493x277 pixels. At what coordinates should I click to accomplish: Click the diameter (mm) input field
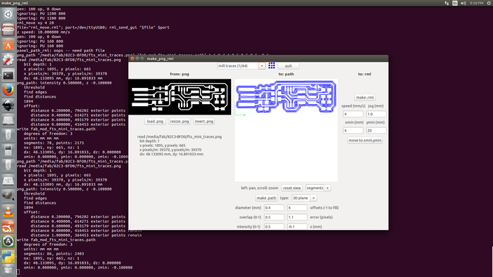pos(274,207)
